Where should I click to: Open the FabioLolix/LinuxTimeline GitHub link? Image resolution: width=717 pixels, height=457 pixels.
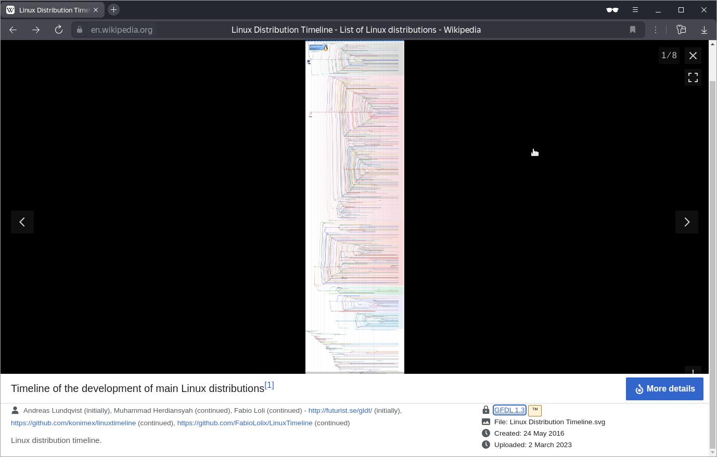pos(245,423)
